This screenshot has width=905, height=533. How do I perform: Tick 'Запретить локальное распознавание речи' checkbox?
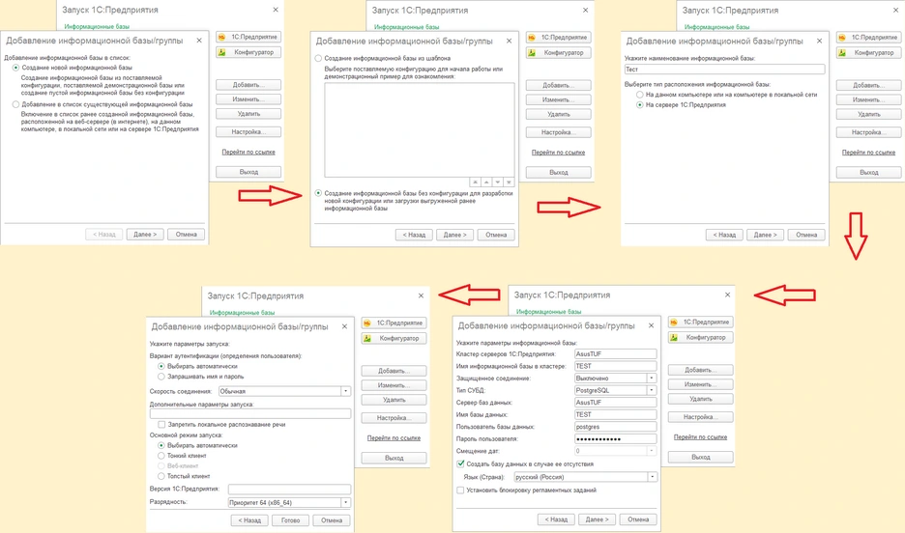coord(161,425)
